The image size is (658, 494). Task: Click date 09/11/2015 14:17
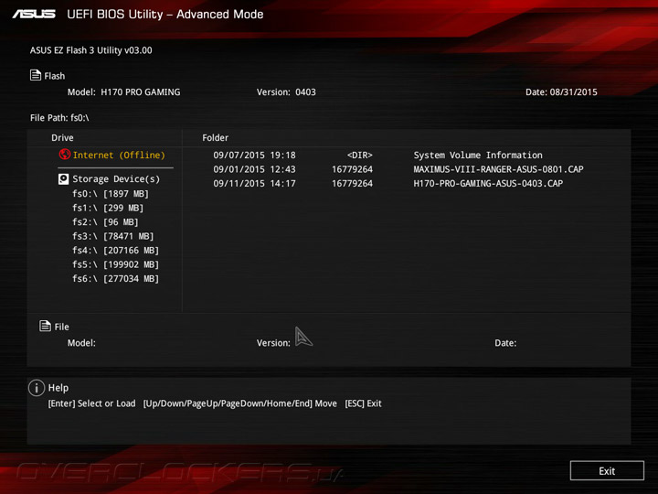pos(254,184)
